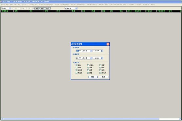Open the 实时曲线 menu bar item
Screen dimensions: 182x121
pos(138,5)
